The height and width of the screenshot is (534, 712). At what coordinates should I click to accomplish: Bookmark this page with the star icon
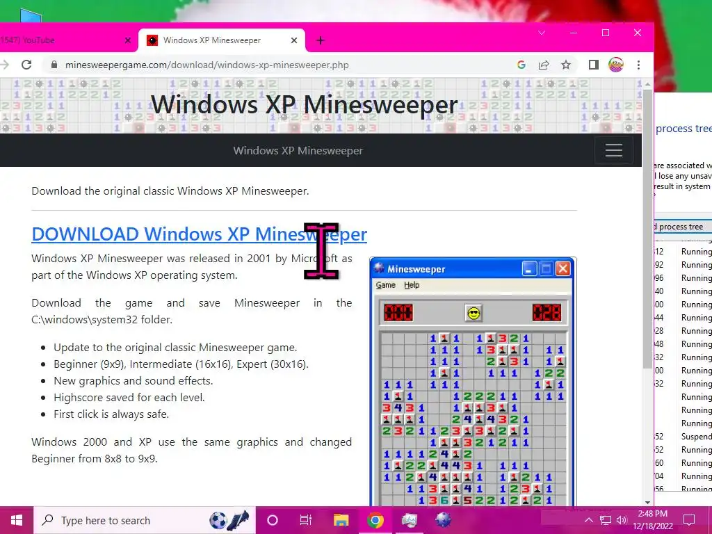(x=566, y=65)
